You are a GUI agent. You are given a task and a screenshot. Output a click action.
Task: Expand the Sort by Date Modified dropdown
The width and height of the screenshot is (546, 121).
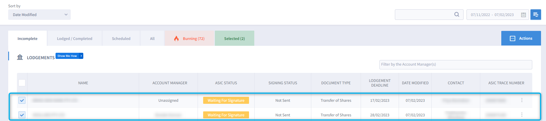(x=39, y=15)
